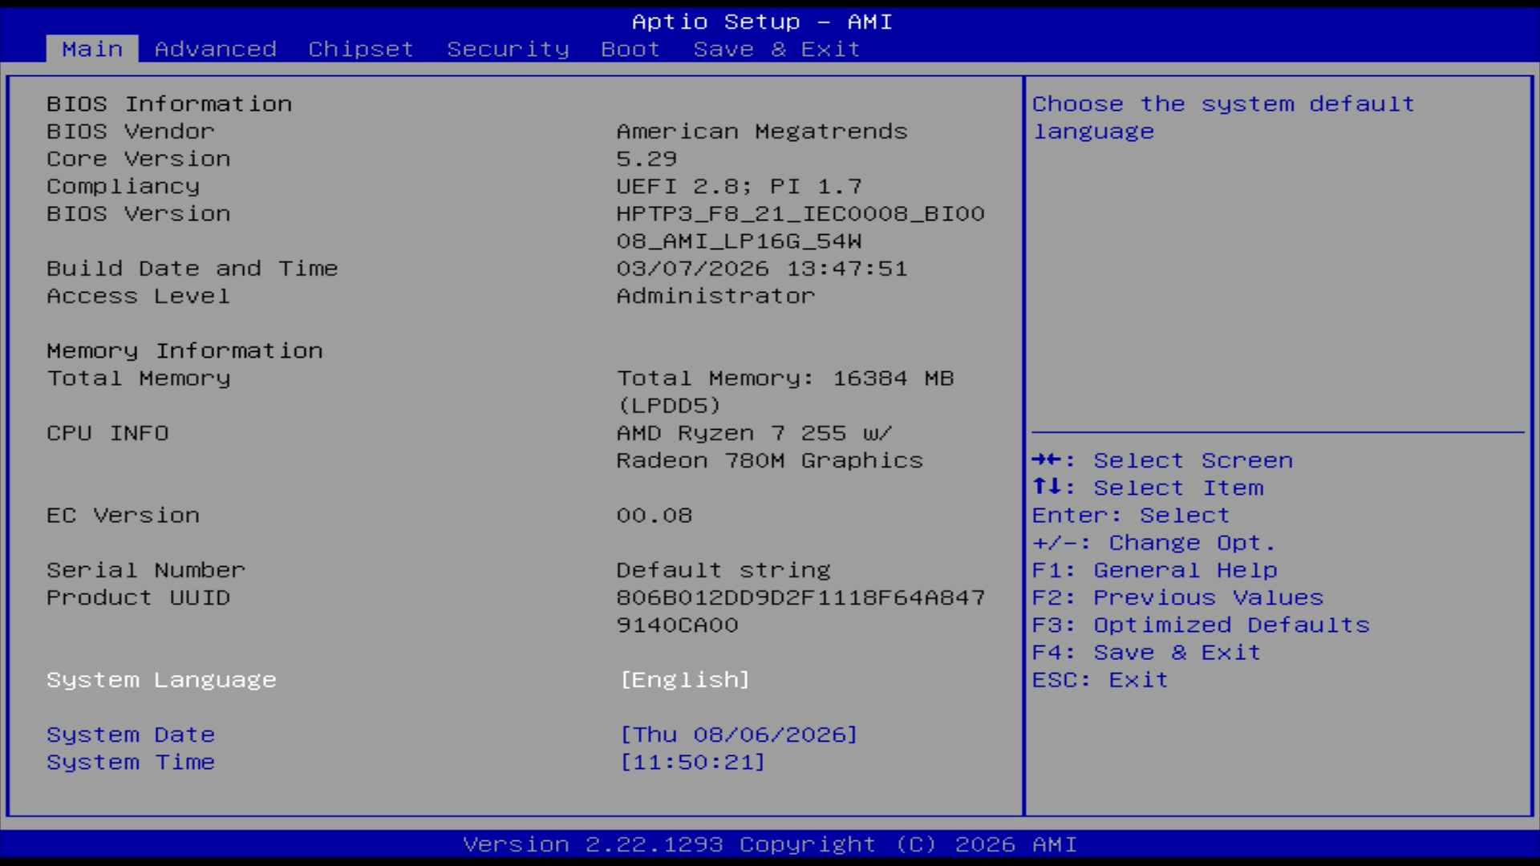Click the Administrator access level value
Viewport: 1540px width, 866px height.
pos(715,296)
